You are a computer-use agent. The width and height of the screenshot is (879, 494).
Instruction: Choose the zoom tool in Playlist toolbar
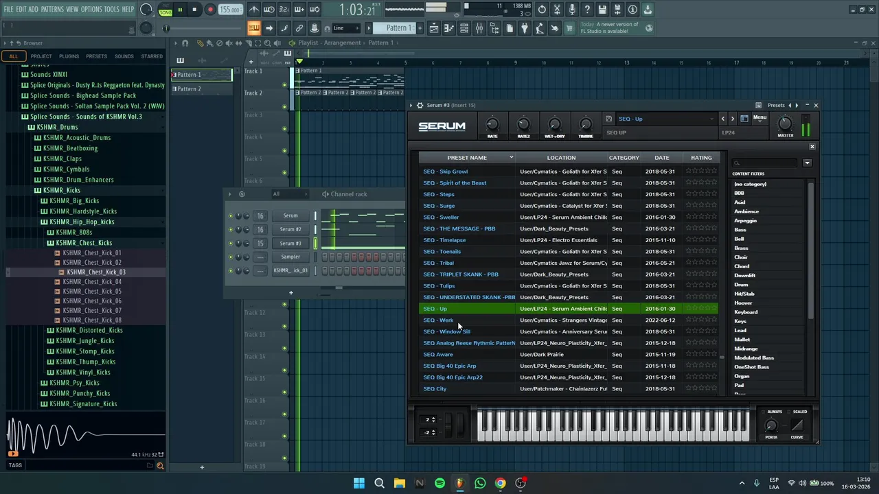point(268,43)
